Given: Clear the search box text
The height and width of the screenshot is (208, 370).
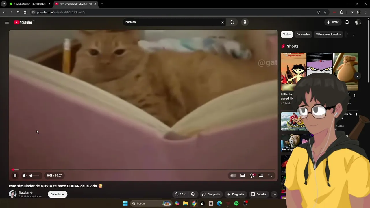Looking at the screenshot, I should 223,22.
